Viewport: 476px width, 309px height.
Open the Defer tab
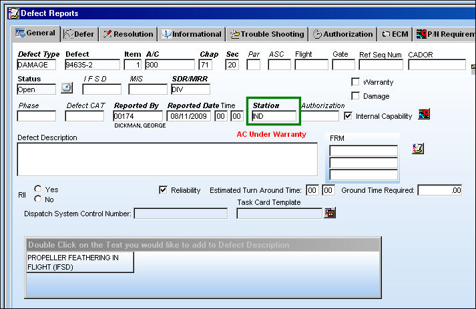pos(79,34)
